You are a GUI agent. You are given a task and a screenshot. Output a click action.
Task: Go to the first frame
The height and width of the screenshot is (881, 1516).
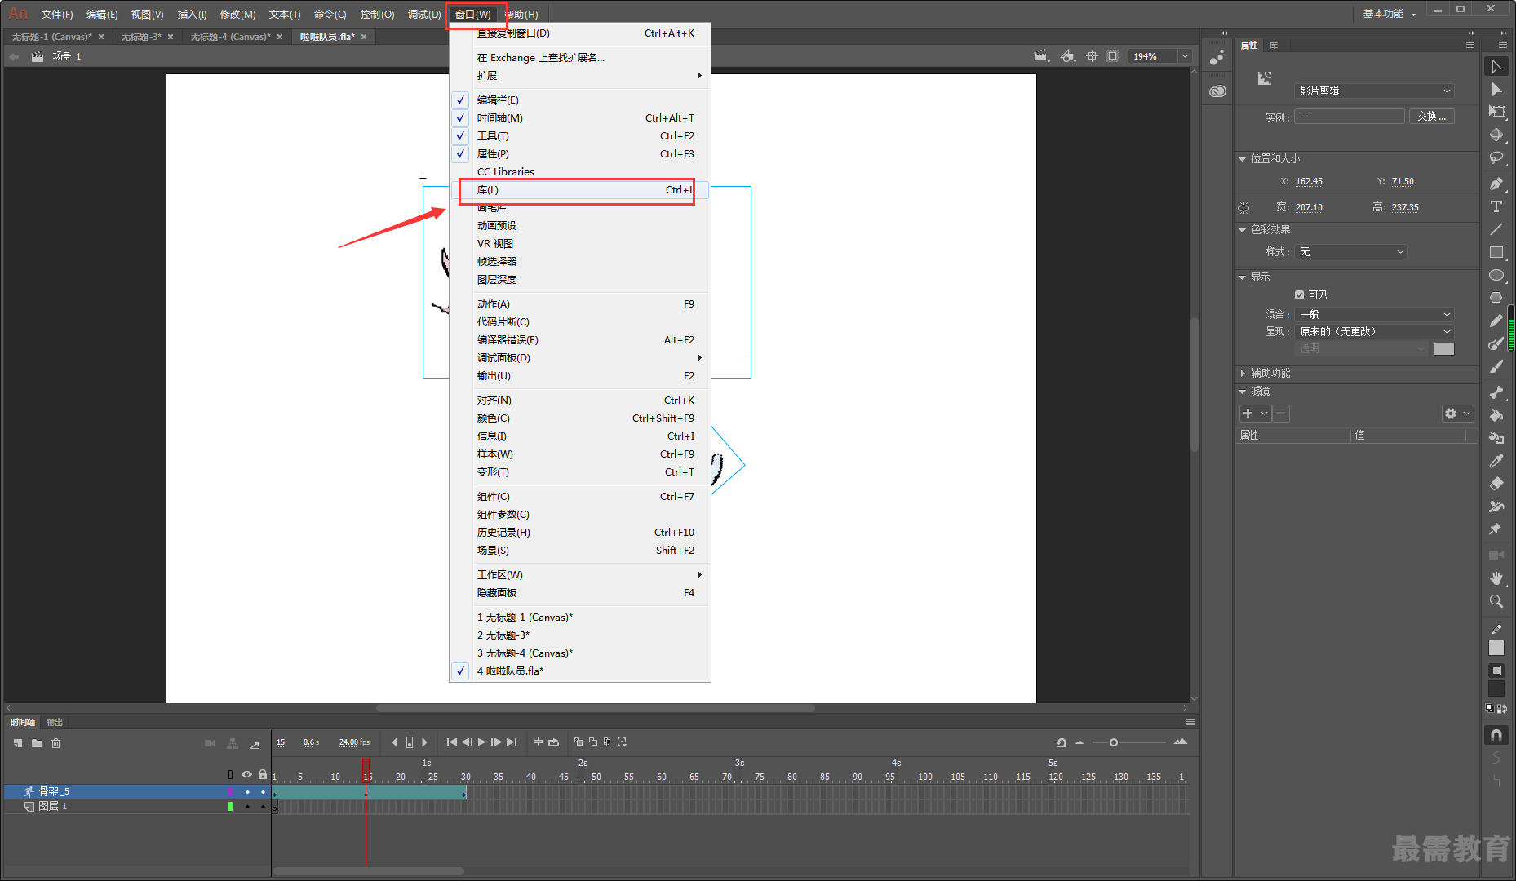tap(451, 742)
